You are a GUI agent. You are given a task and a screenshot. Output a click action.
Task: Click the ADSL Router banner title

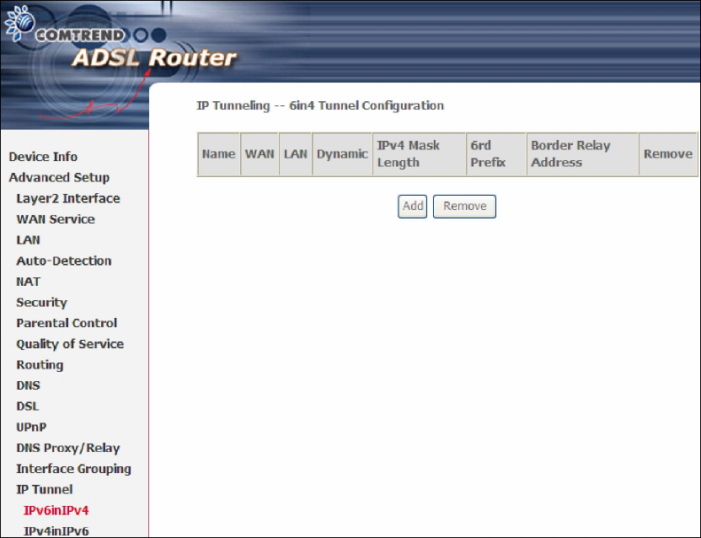(154, 57)
